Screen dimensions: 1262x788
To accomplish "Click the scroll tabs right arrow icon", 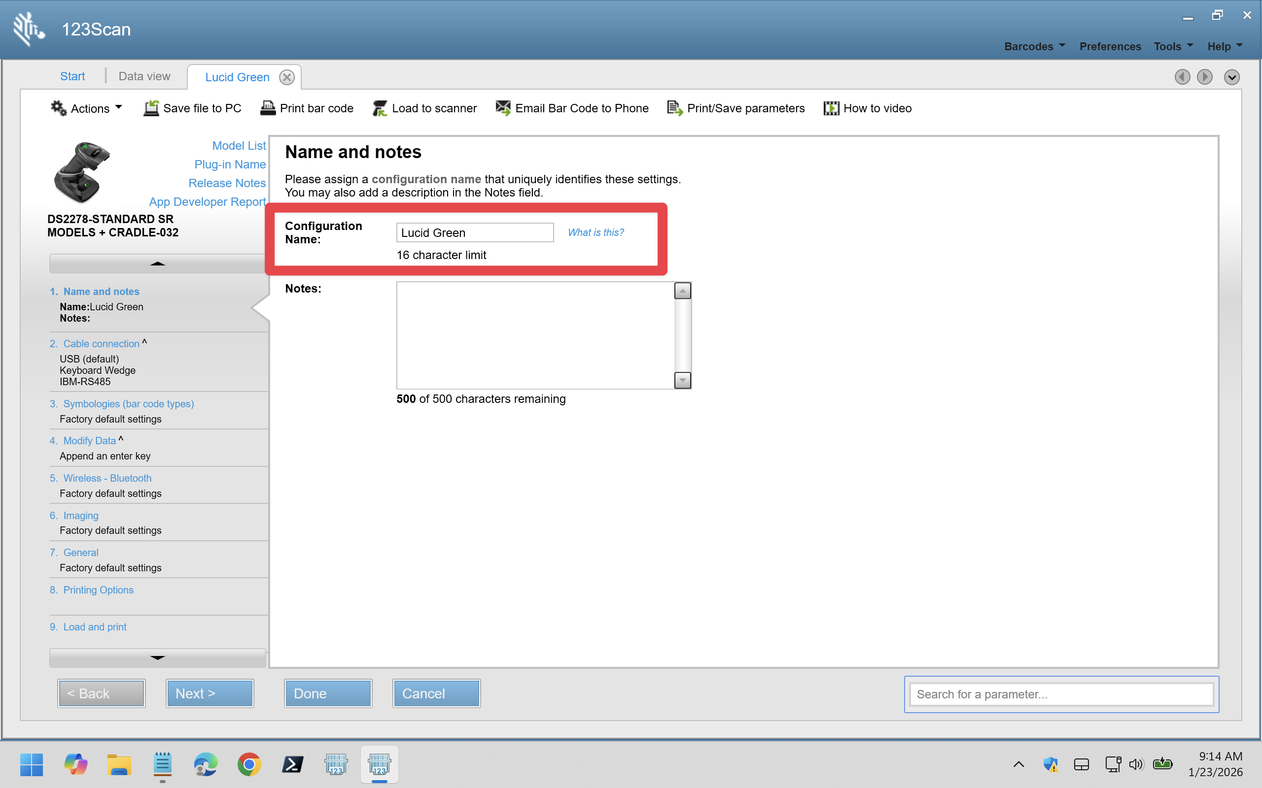I will 1204,77.
